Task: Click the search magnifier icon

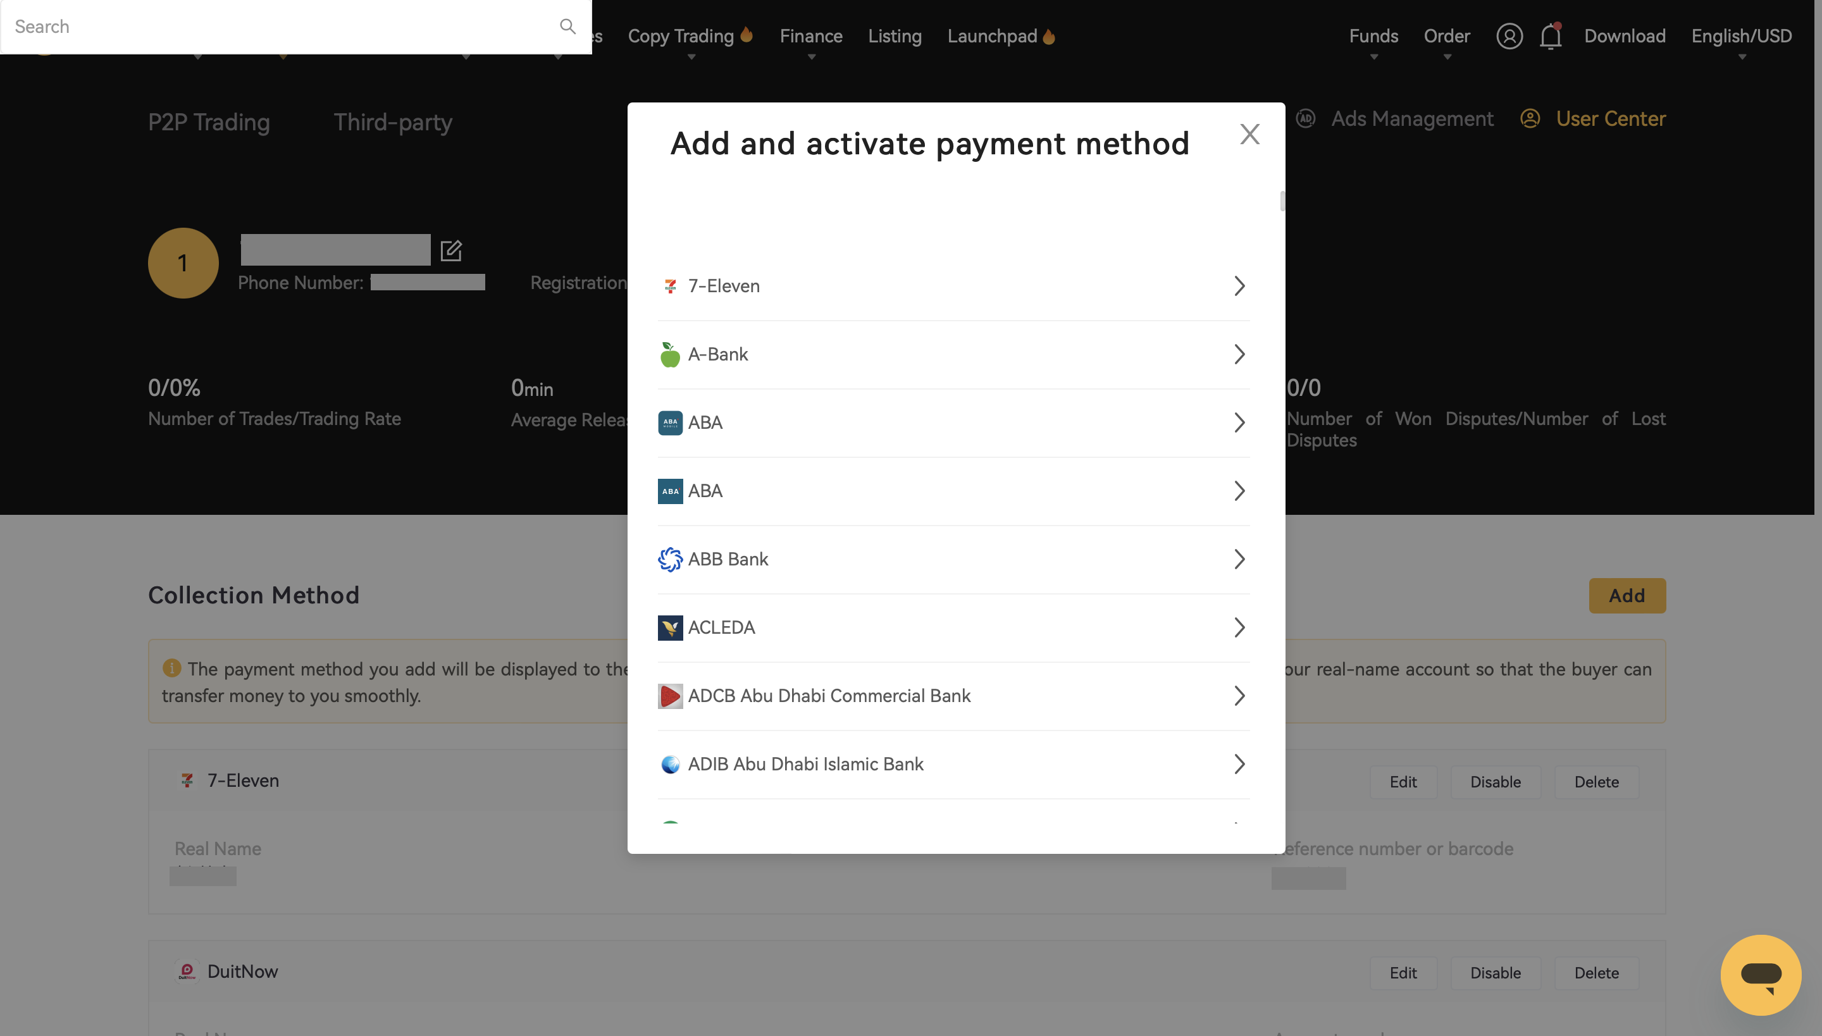Action: click(567, 27)
